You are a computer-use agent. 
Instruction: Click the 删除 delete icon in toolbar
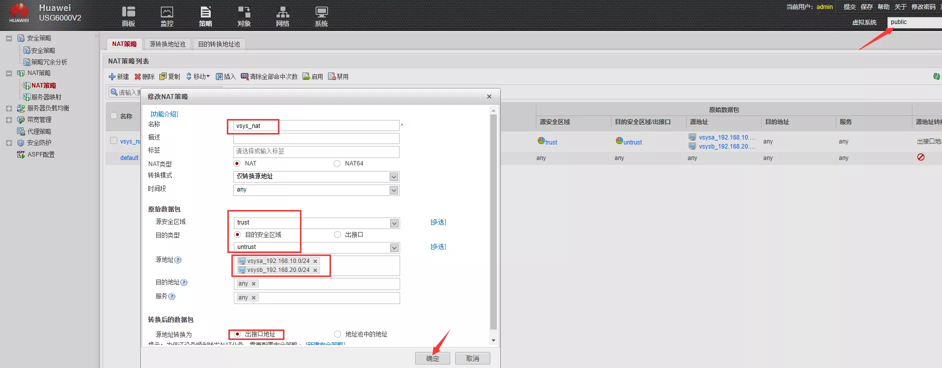tap(138, 76)
